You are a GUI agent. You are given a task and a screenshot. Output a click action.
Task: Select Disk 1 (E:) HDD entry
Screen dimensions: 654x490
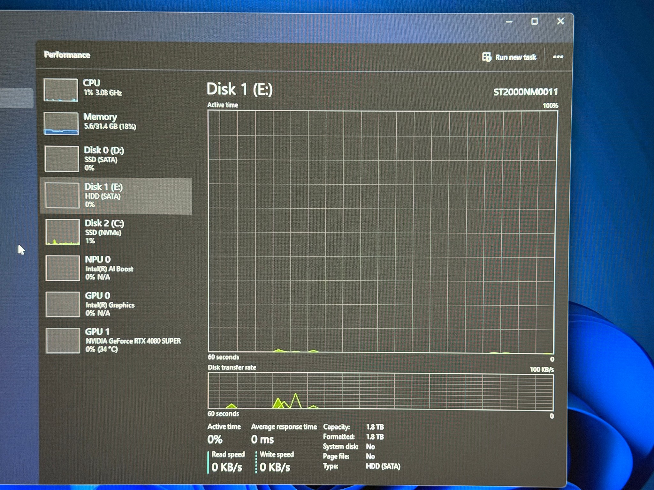click(117, 196)
